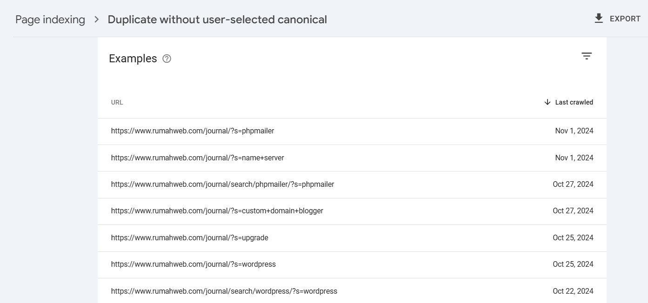The height and width of the screenshot is (303, 648).
Task: Open the ?s=phpmailer URL row
Action: (352, 131)
